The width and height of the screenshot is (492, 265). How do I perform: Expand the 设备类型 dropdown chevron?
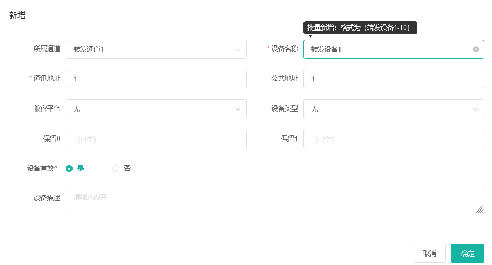pyautogui.click(x=475, y=109)
